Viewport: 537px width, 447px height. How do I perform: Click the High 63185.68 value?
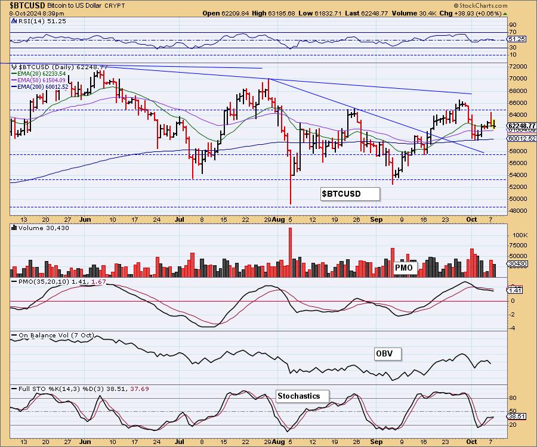[273, 13]
